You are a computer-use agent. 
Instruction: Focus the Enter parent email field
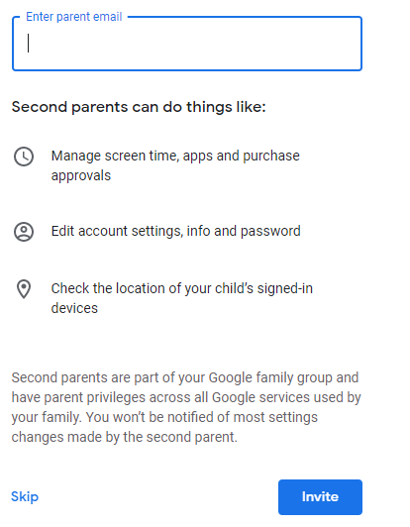tap(187, 44)
